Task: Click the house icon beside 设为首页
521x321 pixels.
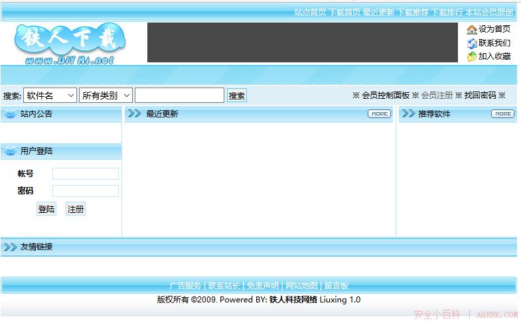Action: [471, 30]
